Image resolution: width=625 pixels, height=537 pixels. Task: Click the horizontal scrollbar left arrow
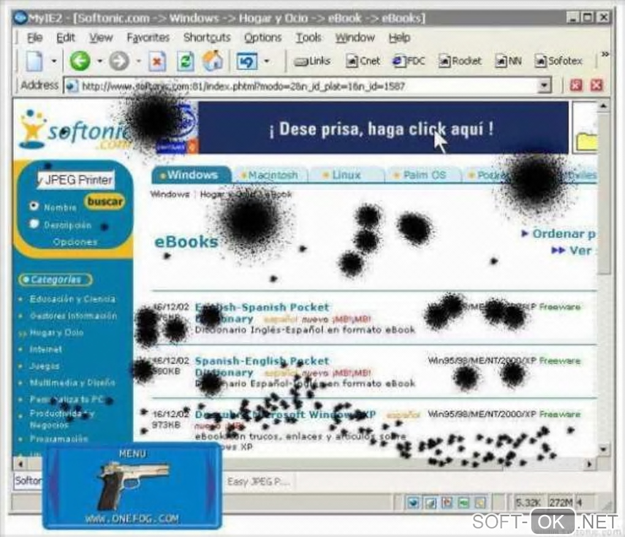pos(21,464)
